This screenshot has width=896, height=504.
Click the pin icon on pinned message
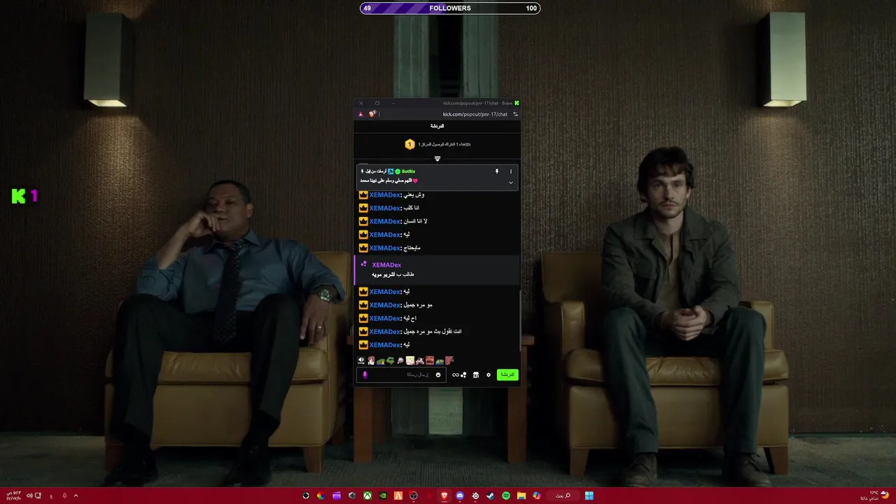click(x=497, y=171)
